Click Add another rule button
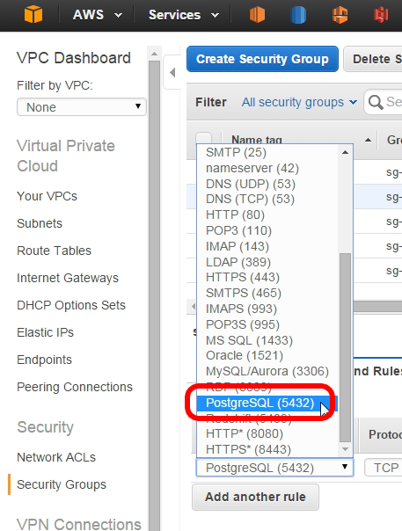Image resolution: width=402 pixels, height=531 pixels. coord(255,497)
